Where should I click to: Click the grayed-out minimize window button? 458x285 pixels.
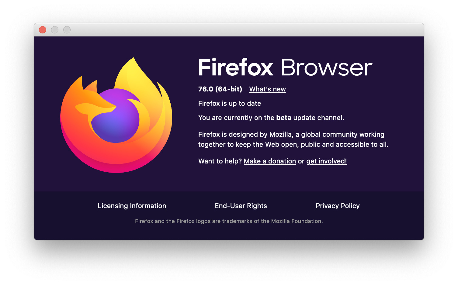point(55,30)
